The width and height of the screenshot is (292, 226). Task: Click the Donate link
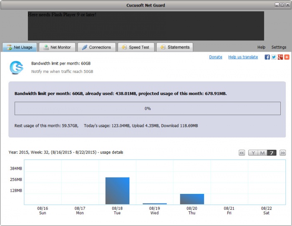click(x=216, y=57)
